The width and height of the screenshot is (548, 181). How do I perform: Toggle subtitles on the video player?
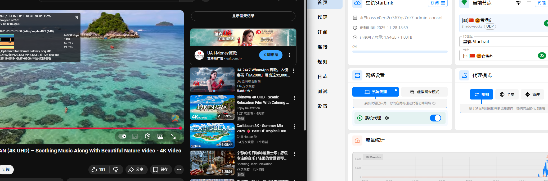[135, 136]
